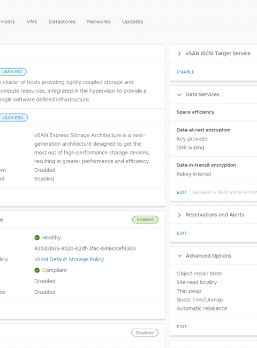Viewport: 257px width, 348px height.
Task: Open the VMs tab
Action: pyautogui.click(x=32, y=21)
